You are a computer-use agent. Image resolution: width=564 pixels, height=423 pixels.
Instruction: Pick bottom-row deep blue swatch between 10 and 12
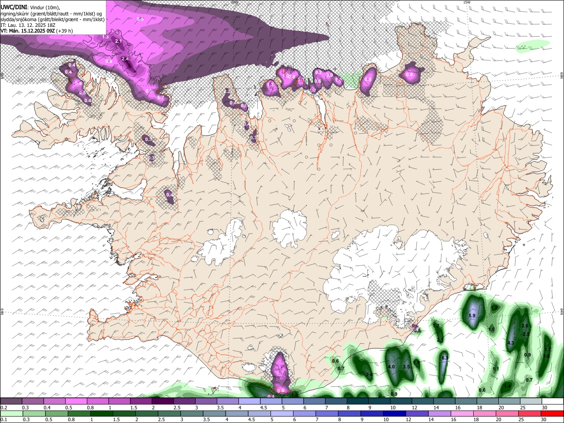[x=395, y=413]
